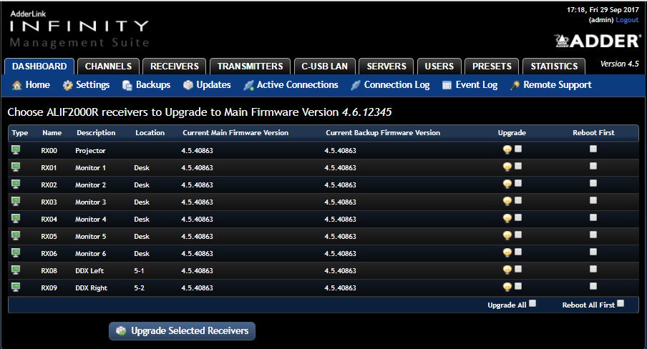Image resolution: width=647 pixels, height=349 pixels.
Task: Click the Location column header
Action: coord(150,133)
